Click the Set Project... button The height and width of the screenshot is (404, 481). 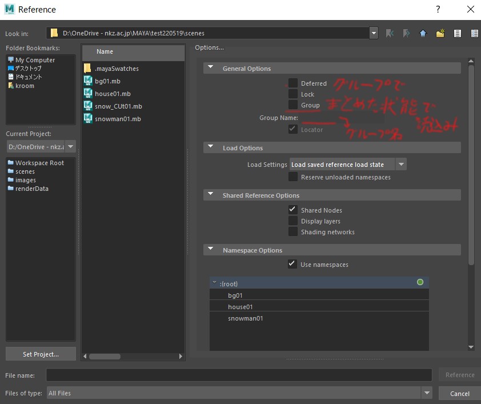(x=41, y=354)
